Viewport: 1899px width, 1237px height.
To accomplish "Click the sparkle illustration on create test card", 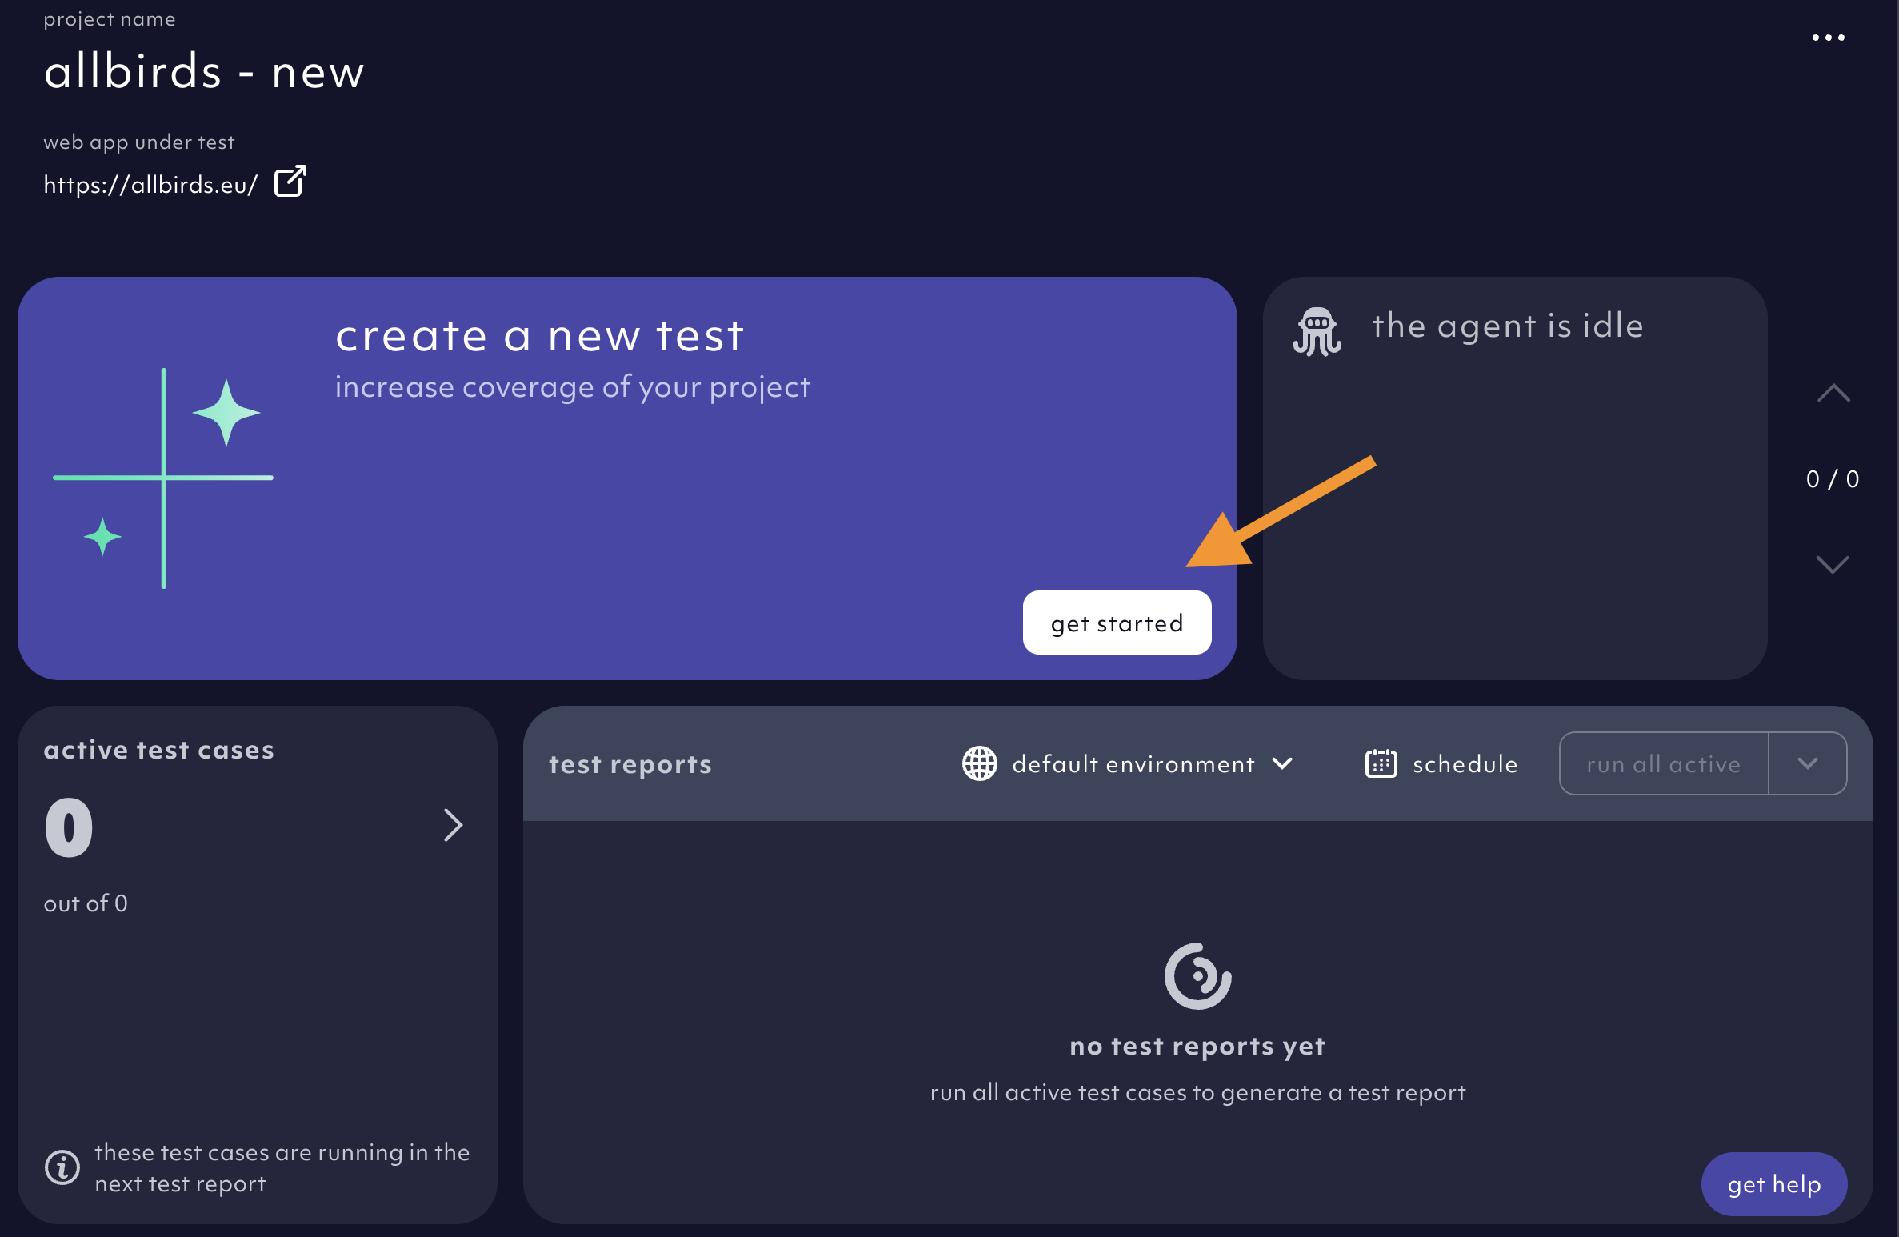I will [163, 478].
